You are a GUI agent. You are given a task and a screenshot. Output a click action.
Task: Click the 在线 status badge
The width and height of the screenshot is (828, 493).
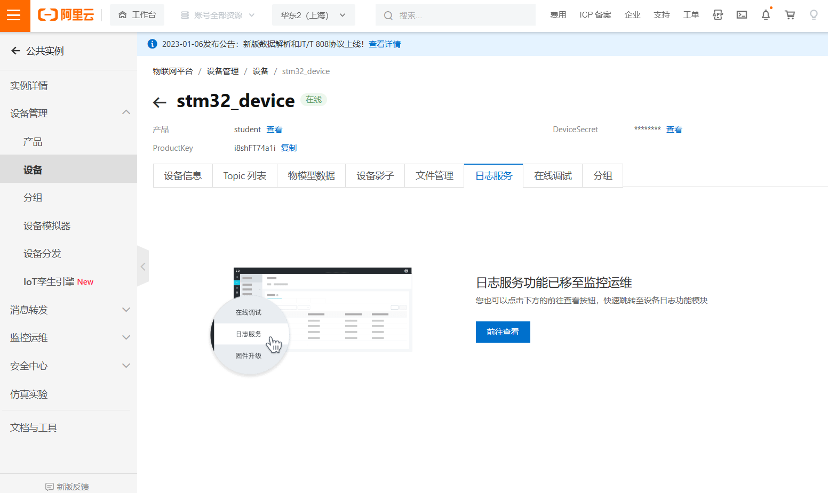click(314, 100)
